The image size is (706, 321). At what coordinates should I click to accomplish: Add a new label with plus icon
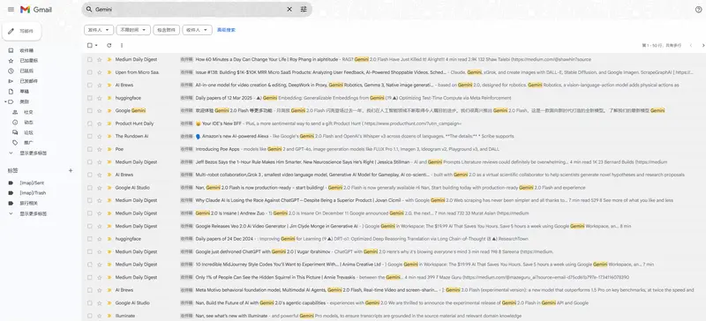[71, 170]
